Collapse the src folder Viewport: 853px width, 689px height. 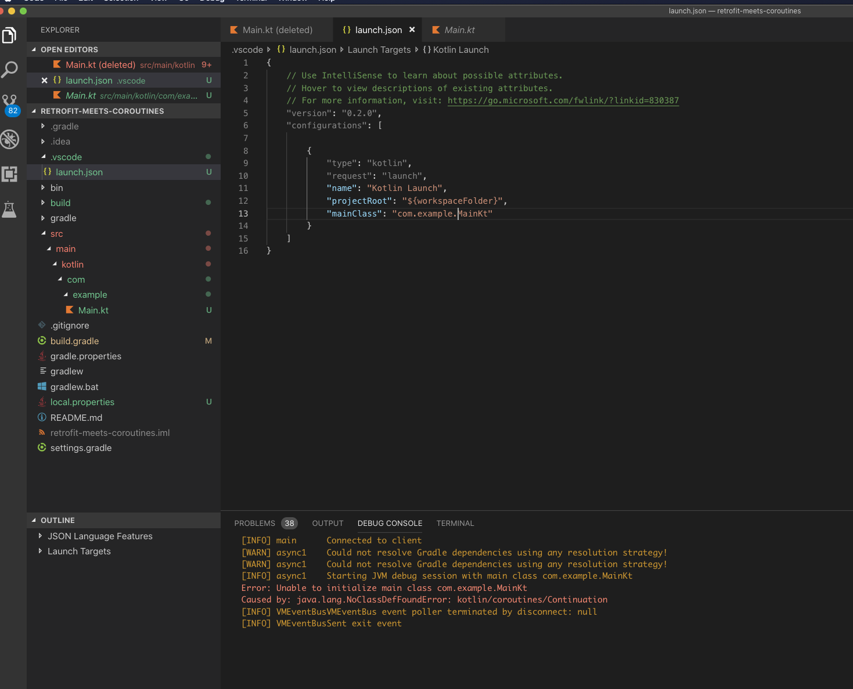pyautogui.click(x=44, y=233)
